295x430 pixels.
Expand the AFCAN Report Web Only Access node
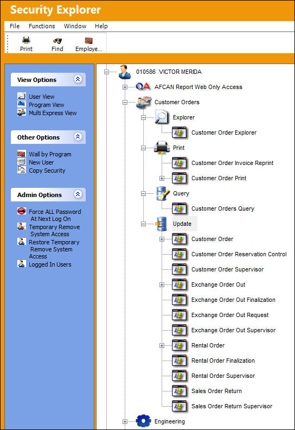[x=125, y=87]
